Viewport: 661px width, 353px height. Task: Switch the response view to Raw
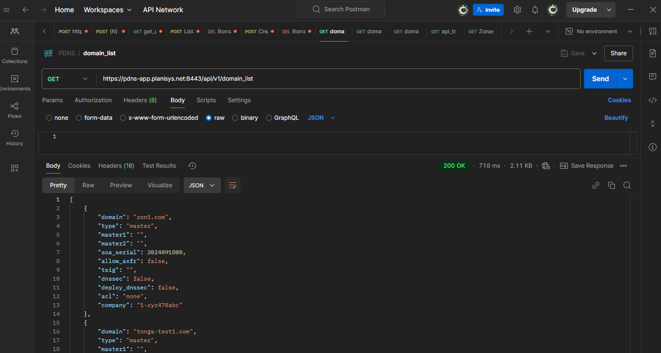pos(88,185)
